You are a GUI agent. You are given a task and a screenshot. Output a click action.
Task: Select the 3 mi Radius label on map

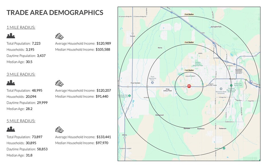click(x=189, y=42)
